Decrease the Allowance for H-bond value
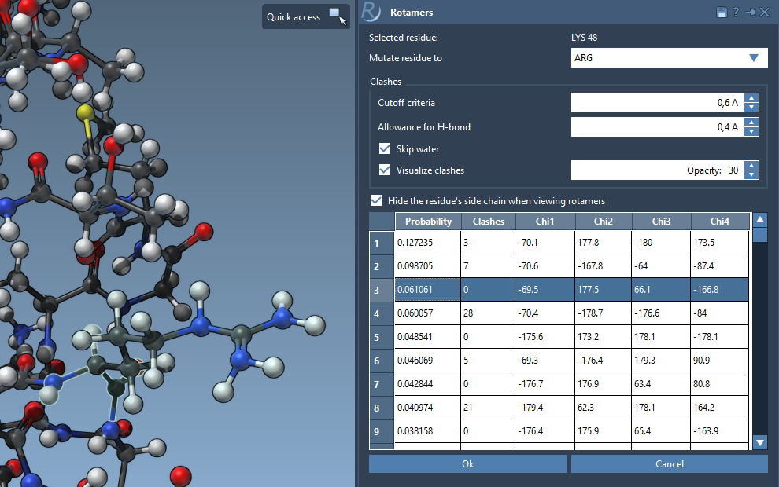 tap(751, 131)
